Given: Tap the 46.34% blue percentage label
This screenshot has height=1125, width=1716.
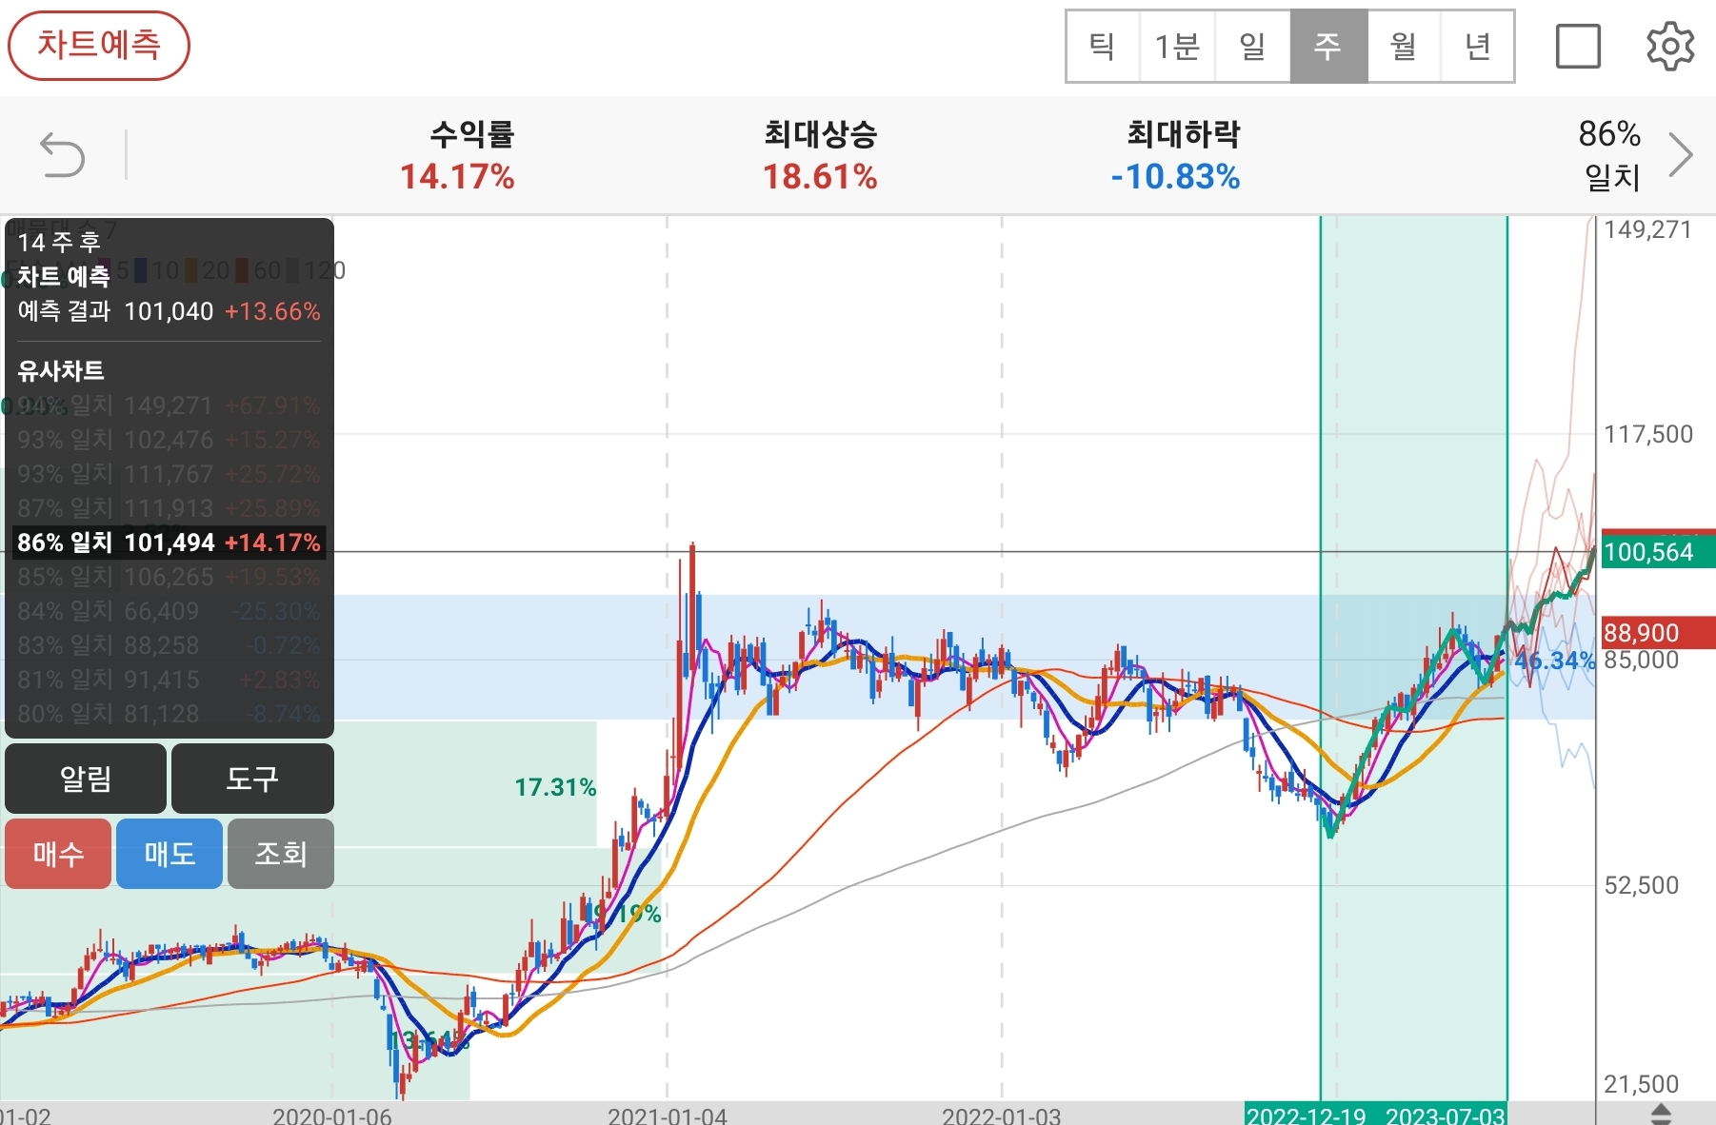Looking at the screenshot, I should point(1554,660).
